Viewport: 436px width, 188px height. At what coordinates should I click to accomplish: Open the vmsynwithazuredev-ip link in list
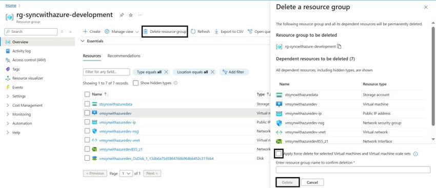click(x=117, y=122)
